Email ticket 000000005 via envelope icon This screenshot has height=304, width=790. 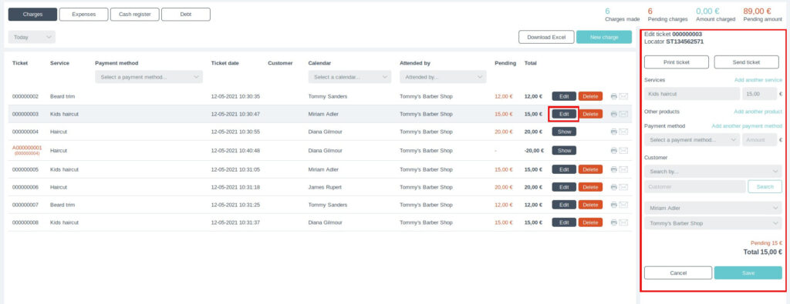pos(623,169)
